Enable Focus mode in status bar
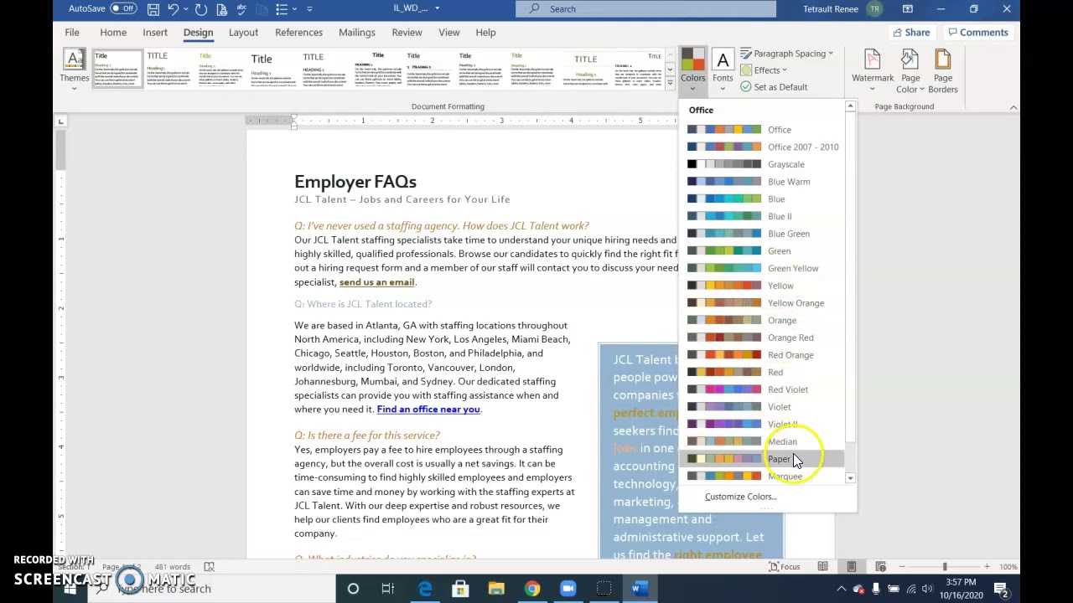 click(x=784, y=567)
